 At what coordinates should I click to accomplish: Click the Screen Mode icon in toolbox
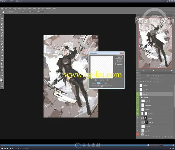click(x=2, y=88)
